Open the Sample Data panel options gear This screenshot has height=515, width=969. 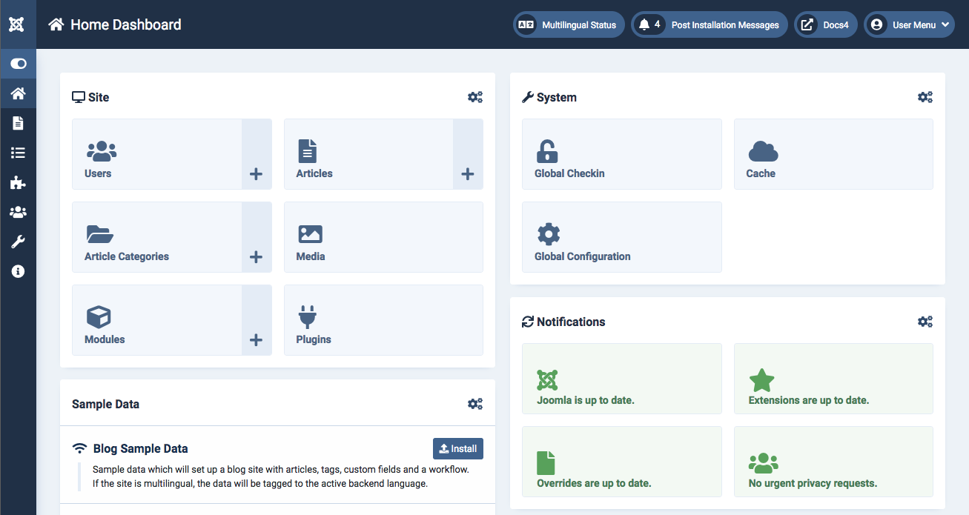pos(475,403)
